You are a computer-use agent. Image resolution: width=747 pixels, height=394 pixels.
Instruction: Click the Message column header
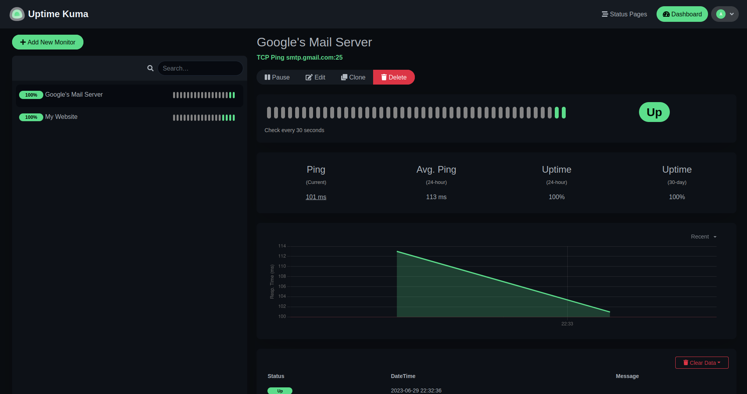pos(627,376)
